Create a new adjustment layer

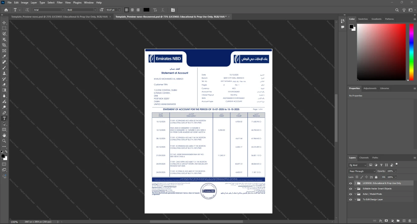[x=392, y=221]
